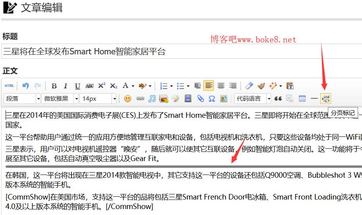Open the highlight color dropdown arrow
The width and height of the screenshot is (362, 215).
(x=150, y=86)
